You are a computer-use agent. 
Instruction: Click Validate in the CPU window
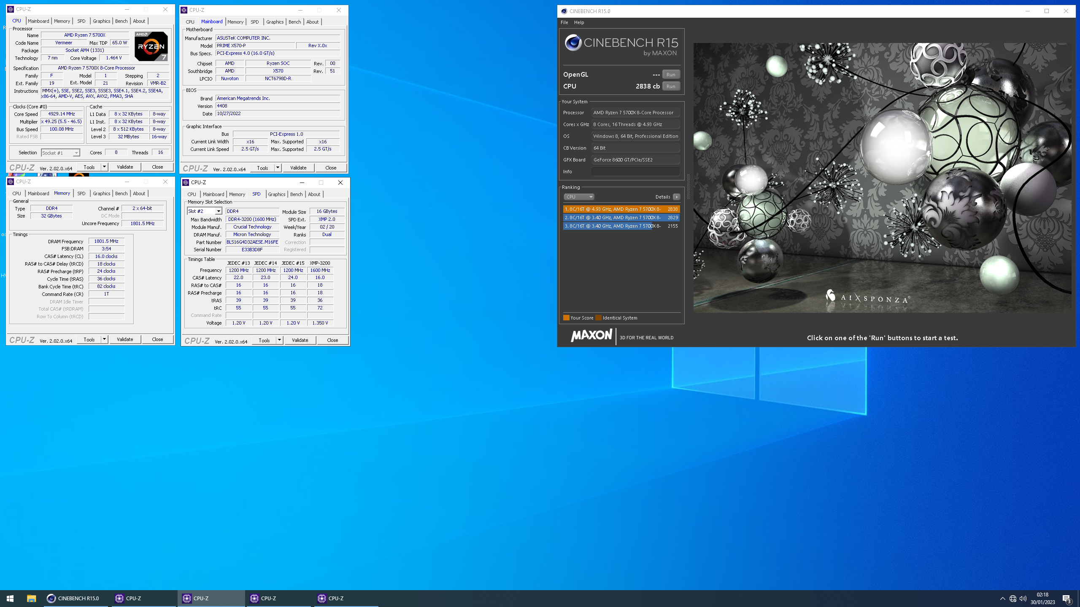(125, 167)
